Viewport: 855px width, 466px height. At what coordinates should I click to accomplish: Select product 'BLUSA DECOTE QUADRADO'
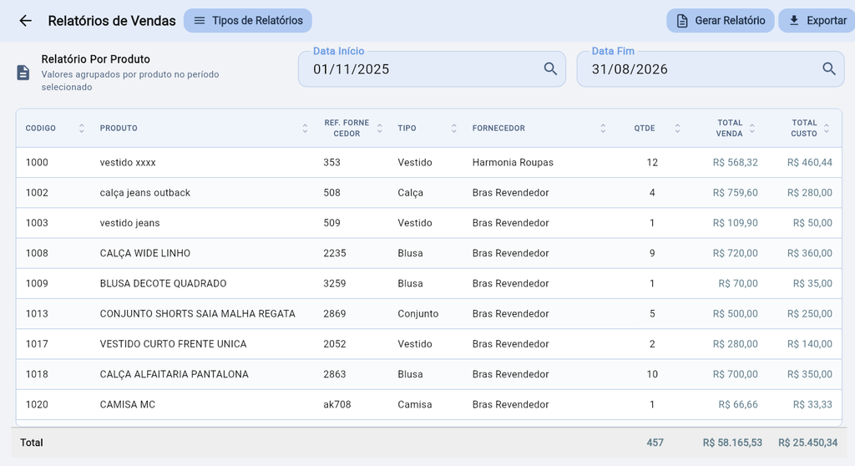pos(163,283)
